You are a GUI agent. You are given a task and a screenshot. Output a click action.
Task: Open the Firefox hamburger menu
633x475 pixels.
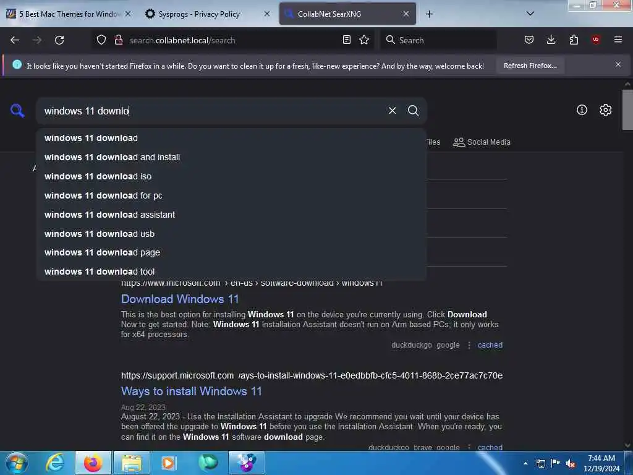pos(618,40)
